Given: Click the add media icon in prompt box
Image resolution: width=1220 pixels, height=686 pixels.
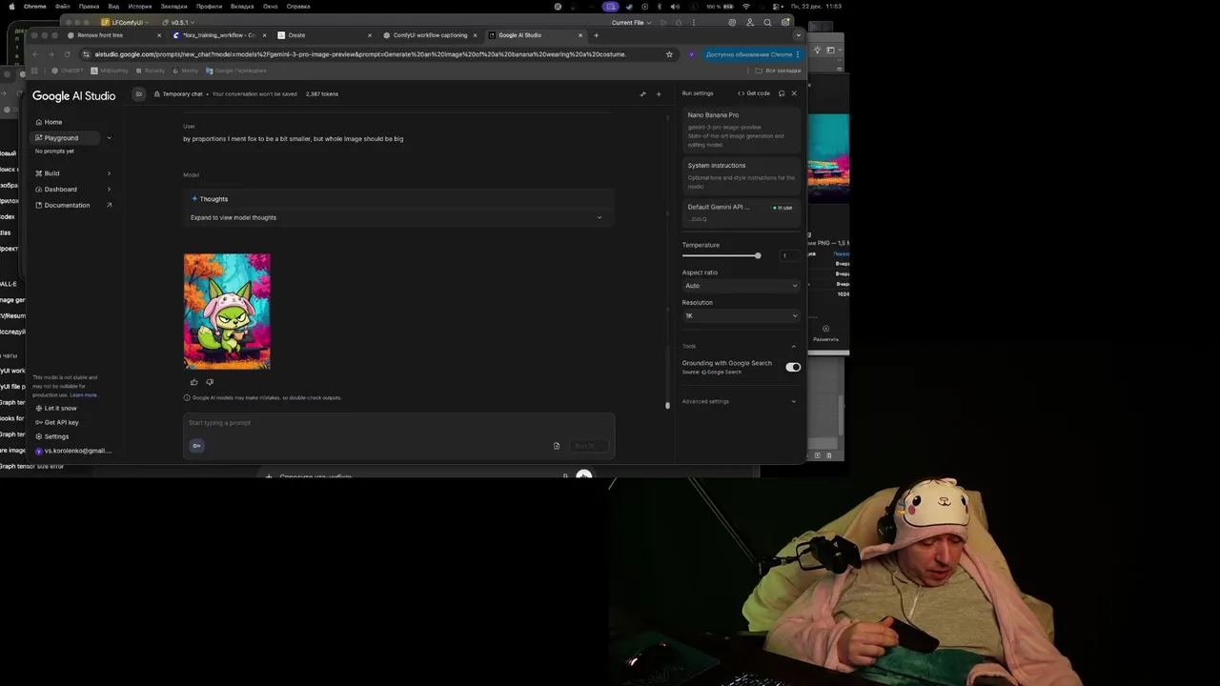Looking at the screenshot, I should pyautogui.click(x=557, y=446).
